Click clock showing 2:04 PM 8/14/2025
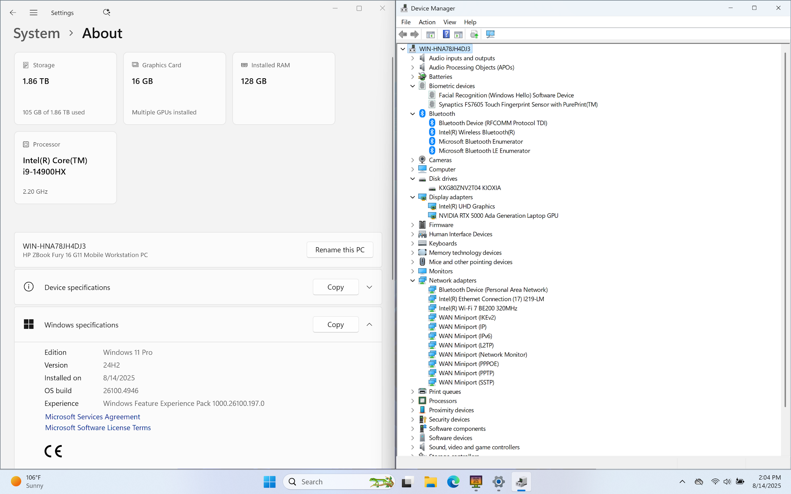The image size is (791, 494). pos(766,481)
